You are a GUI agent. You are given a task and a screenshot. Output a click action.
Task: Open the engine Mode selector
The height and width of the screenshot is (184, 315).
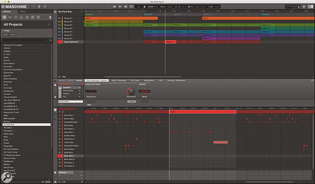coord(144,91)
